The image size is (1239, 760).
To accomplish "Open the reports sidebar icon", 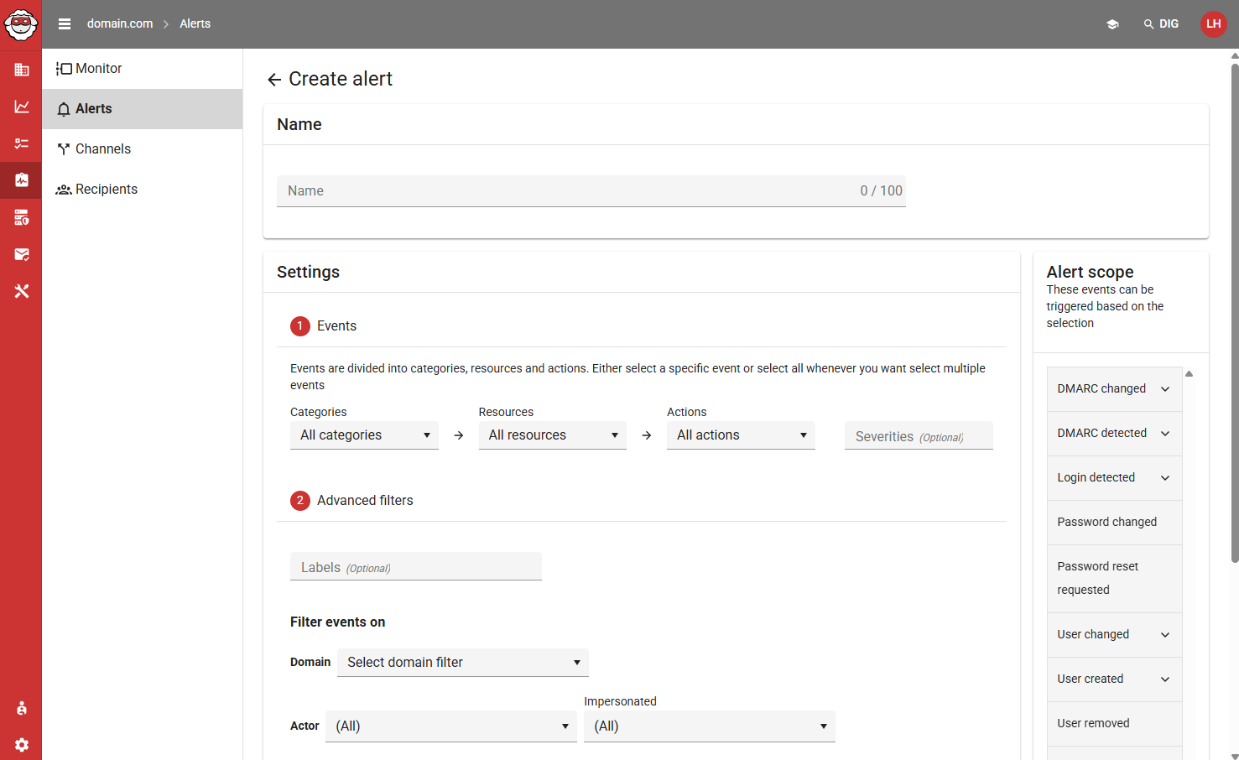I will 21,217.
